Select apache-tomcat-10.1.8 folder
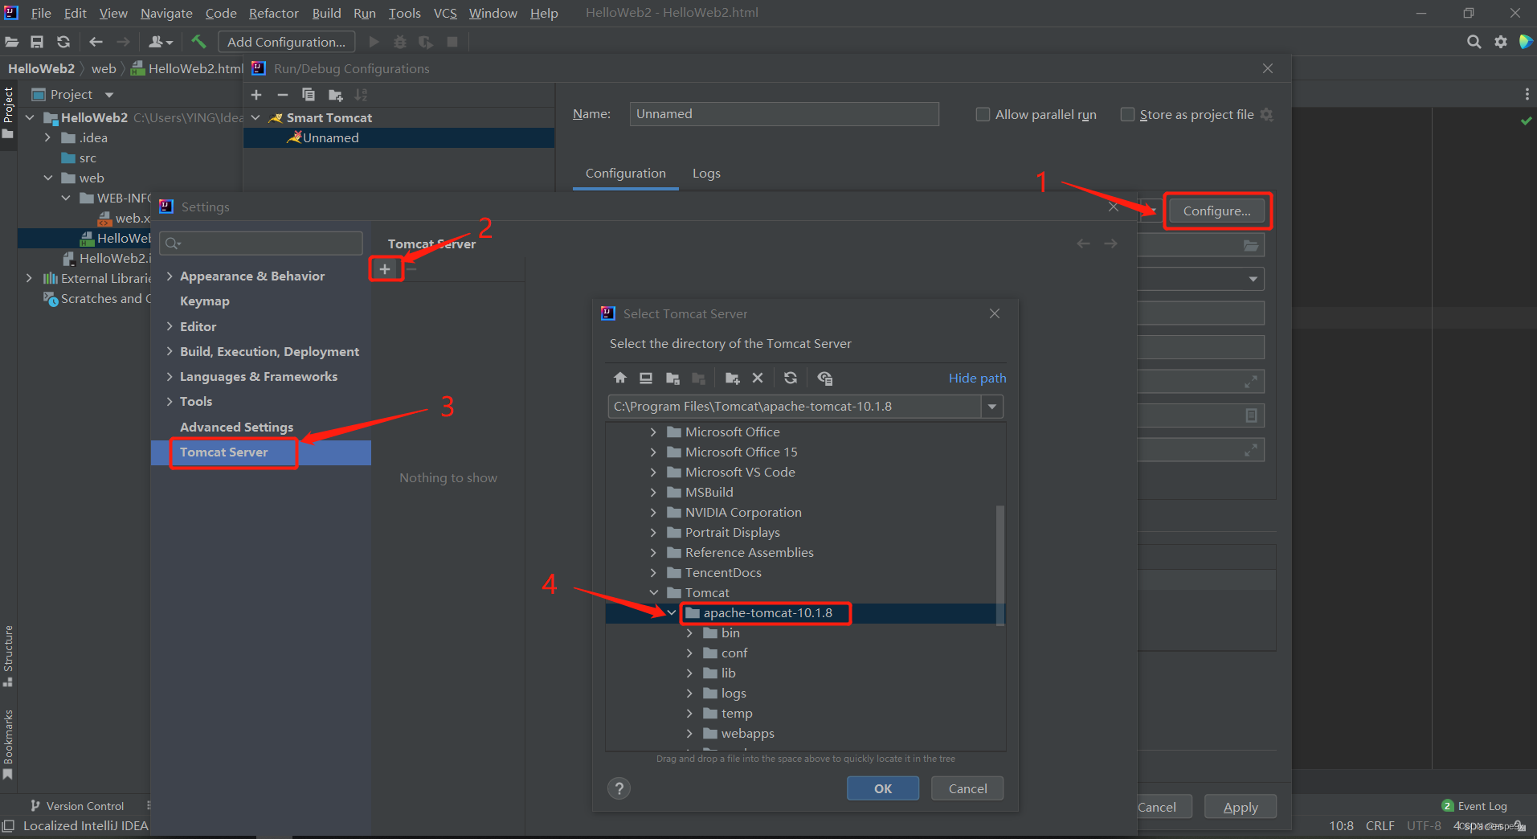Viewport: 1537px width, 839px height. [x=767, y=613]
